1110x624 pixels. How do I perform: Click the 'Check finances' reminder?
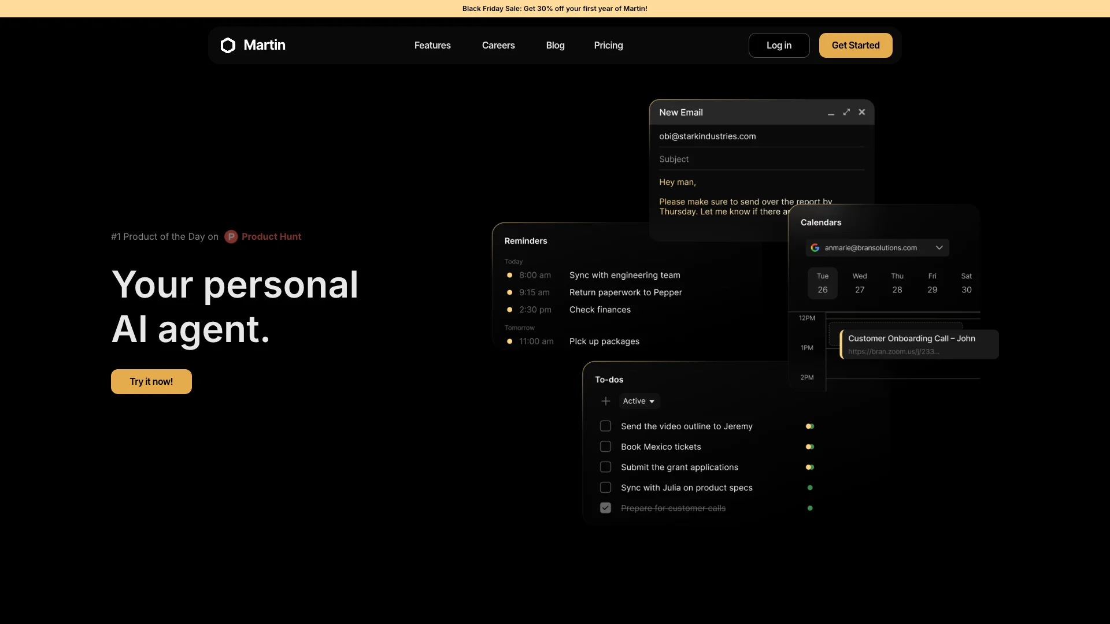click(600, 310)
